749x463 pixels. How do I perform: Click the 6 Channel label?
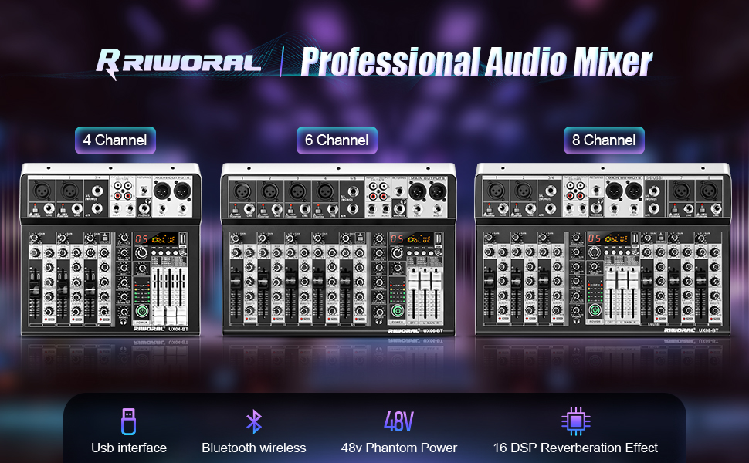coord(337,140)
